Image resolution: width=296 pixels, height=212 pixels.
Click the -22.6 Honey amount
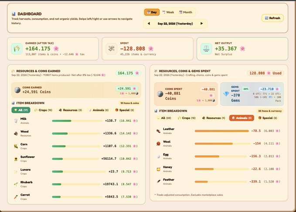coord(256,169)
